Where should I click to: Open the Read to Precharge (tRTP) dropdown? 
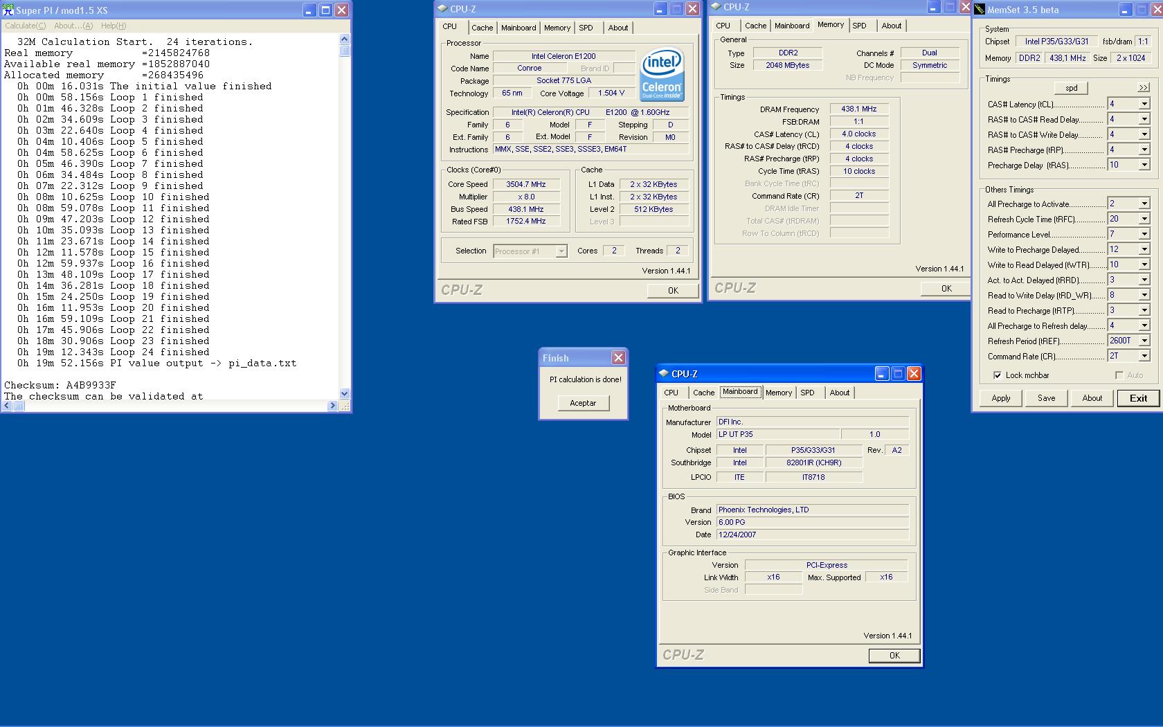[x=1144, y=310]
